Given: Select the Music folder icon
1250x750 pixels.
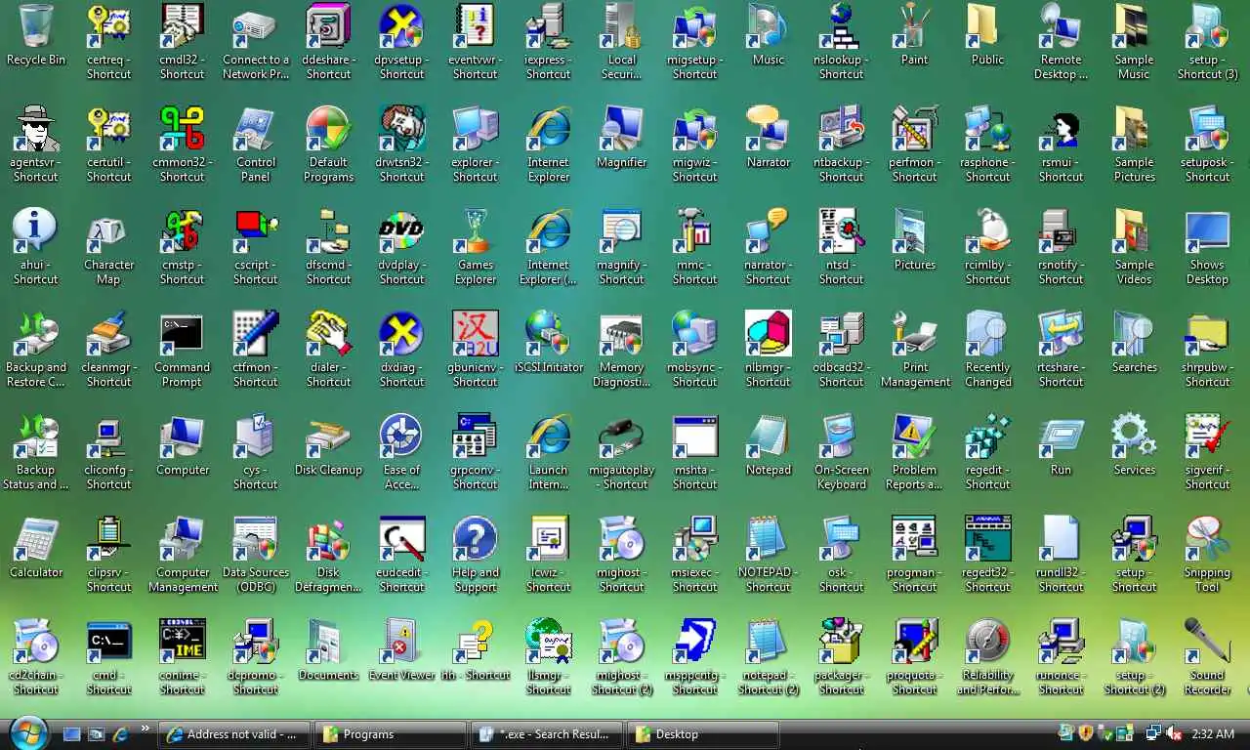Looking at the screenshot, I should pyautogui.click(x=768, y=36).
